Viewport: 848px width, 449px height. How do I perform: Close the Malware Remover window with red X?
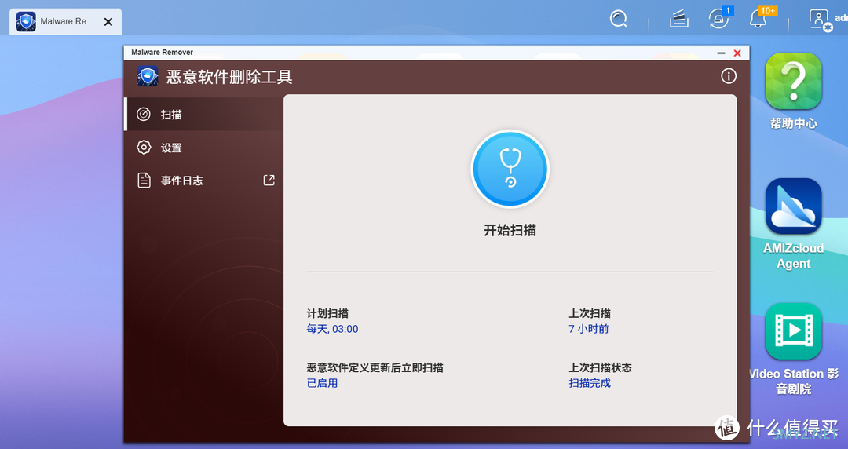737,53
